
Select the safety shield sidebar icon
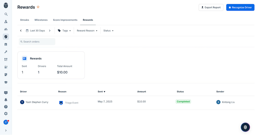[6, 37]
